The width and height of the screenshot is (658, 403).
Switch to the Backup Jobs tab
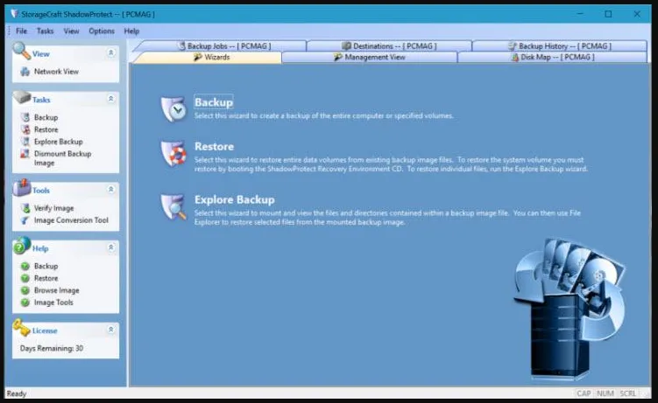click(x=224, y=46)
